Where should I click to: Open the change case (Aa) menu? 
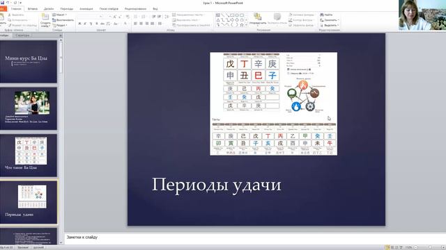point(116,24)
